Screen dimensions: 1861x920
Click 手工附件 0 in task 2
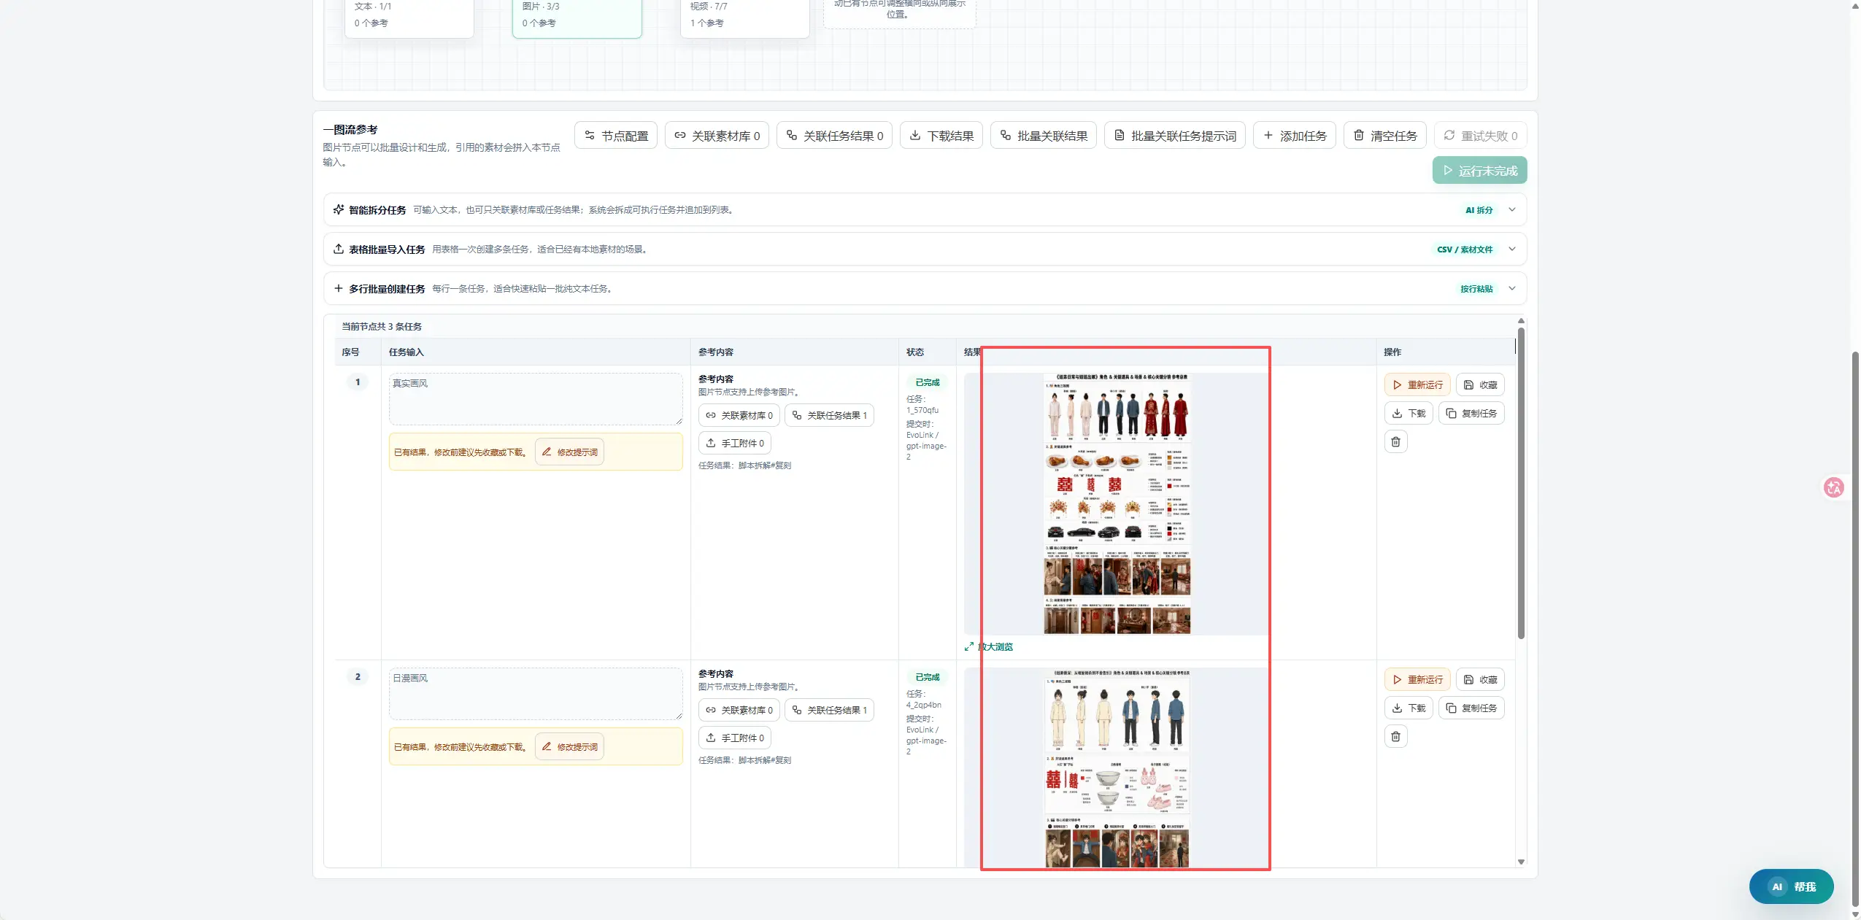(x=735, y=738)
